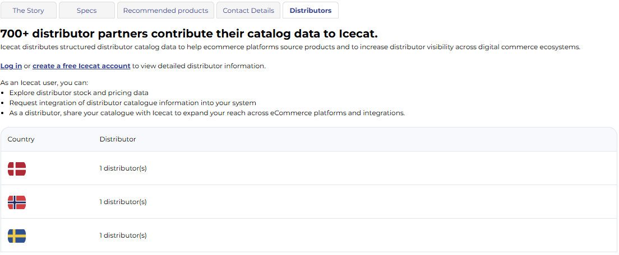Click the Request integration of distributor catalogue bullet
The width and height of the screenshot is (619, 255).
(133, 103)
